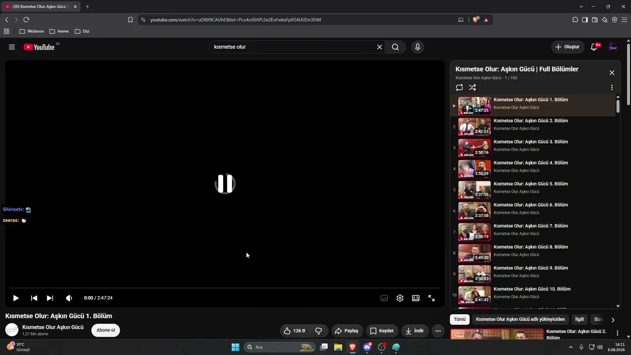Viewport: 631px width, 355px height.
Task: Open the Leo AI sparkle icon
Action: 604,20
